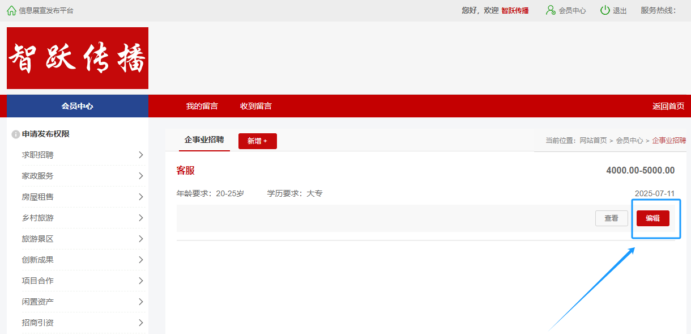The height and width of the screenshot is (334, 691).
Task: Expand the 求职招聘 chevron
Action: click(140, 155)
